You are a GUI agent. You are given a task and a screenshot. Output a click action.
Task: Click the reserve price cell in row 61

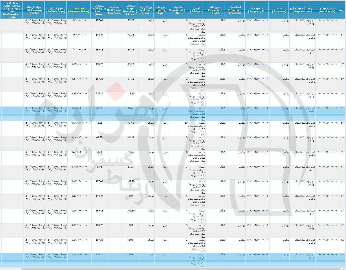pos(80,181)
